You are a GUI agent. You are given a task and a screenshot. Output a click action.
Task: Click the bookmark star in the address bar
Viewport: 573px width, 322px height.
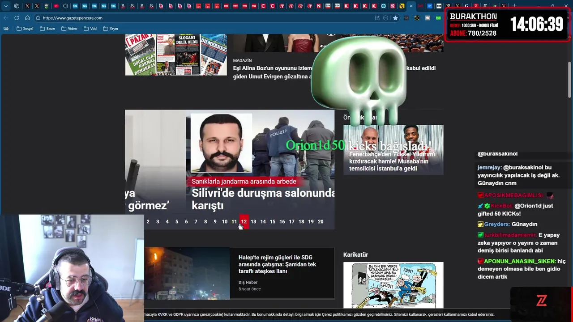pyautogui.click(x=395, y=18)
